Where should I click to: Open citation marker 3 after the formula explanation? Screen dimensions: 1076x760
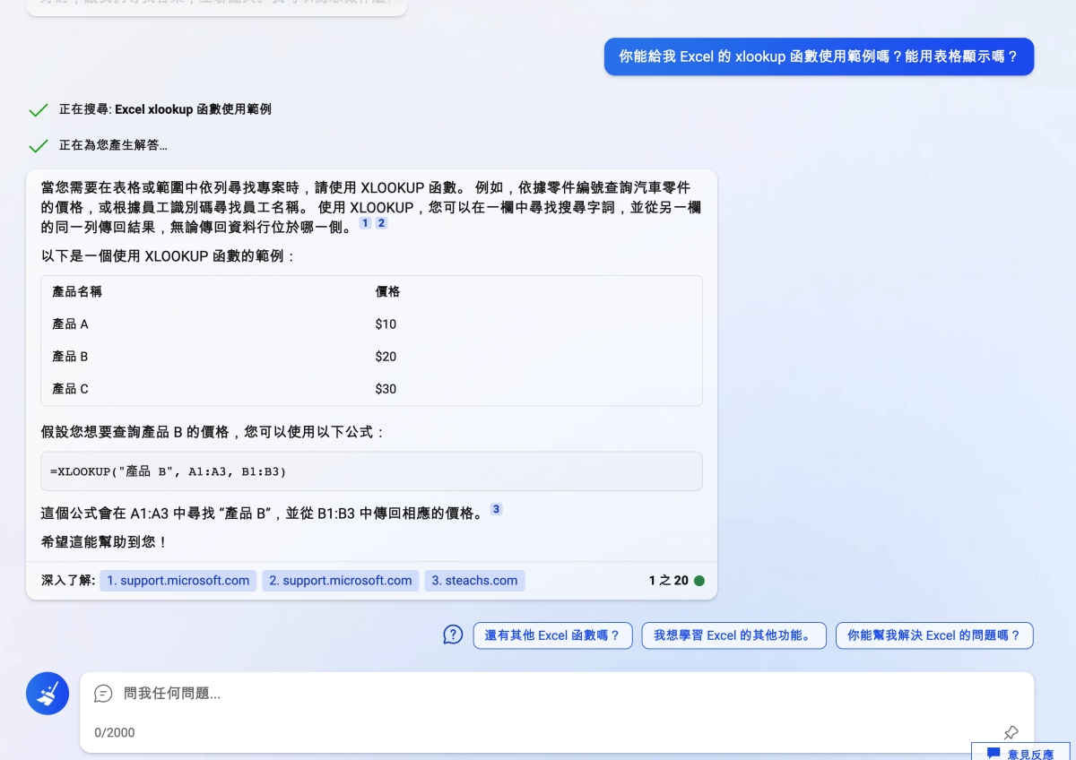(496, 509)
